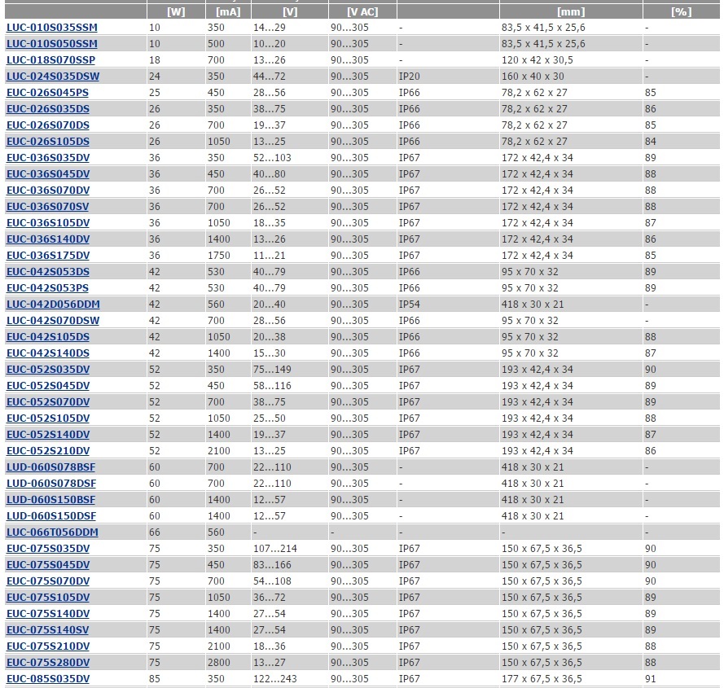Open the EUC-085S035DV product link
The image size is (724, 688).
coord(48,678)
